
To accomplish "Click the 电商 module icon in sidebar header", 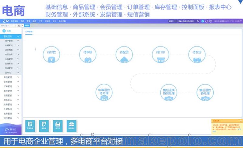I will [4, 31].
